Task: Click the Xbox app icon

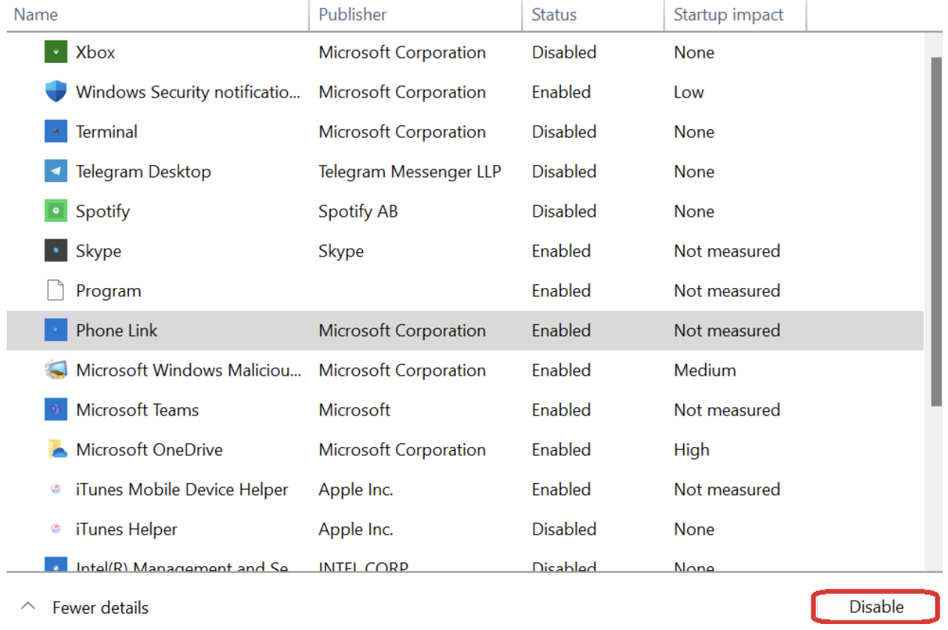Action: point(55,52)
